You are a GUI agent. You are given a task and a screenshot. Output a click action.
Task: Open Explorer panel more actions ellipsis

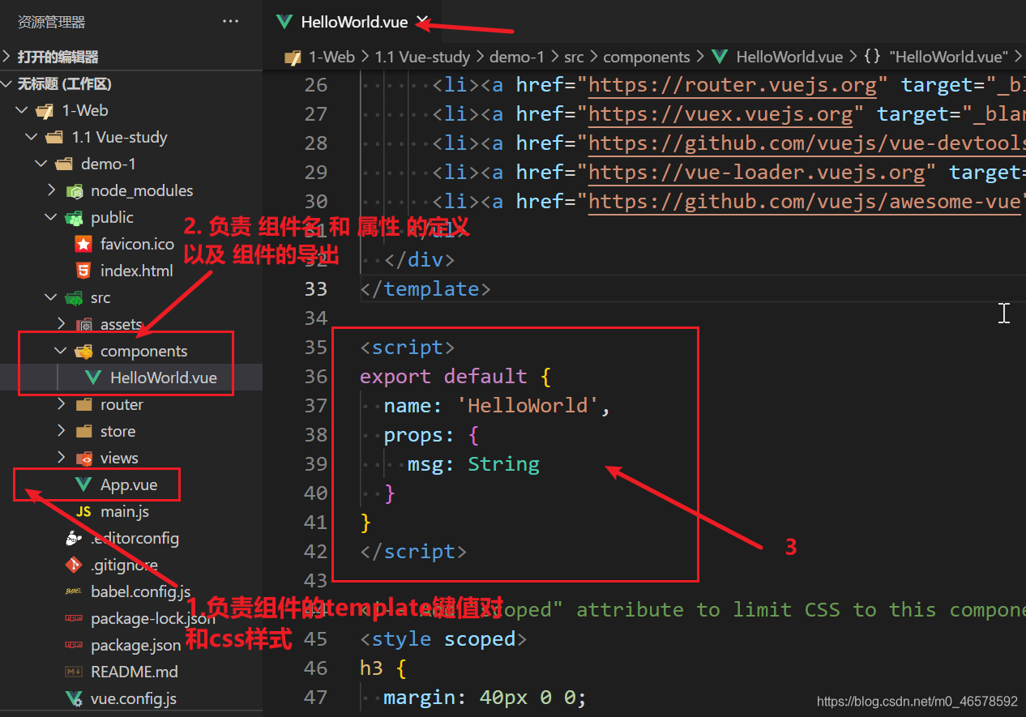[230, 22]
